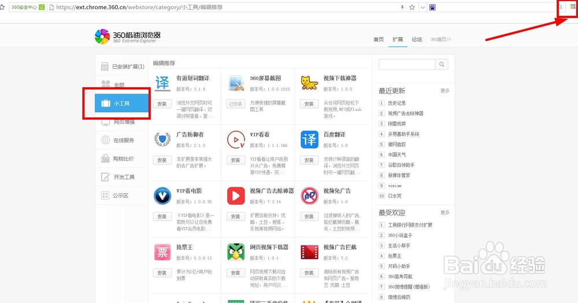
Task: Click the 网页视频下载器 green bird icon
Action: click(236, 253)
